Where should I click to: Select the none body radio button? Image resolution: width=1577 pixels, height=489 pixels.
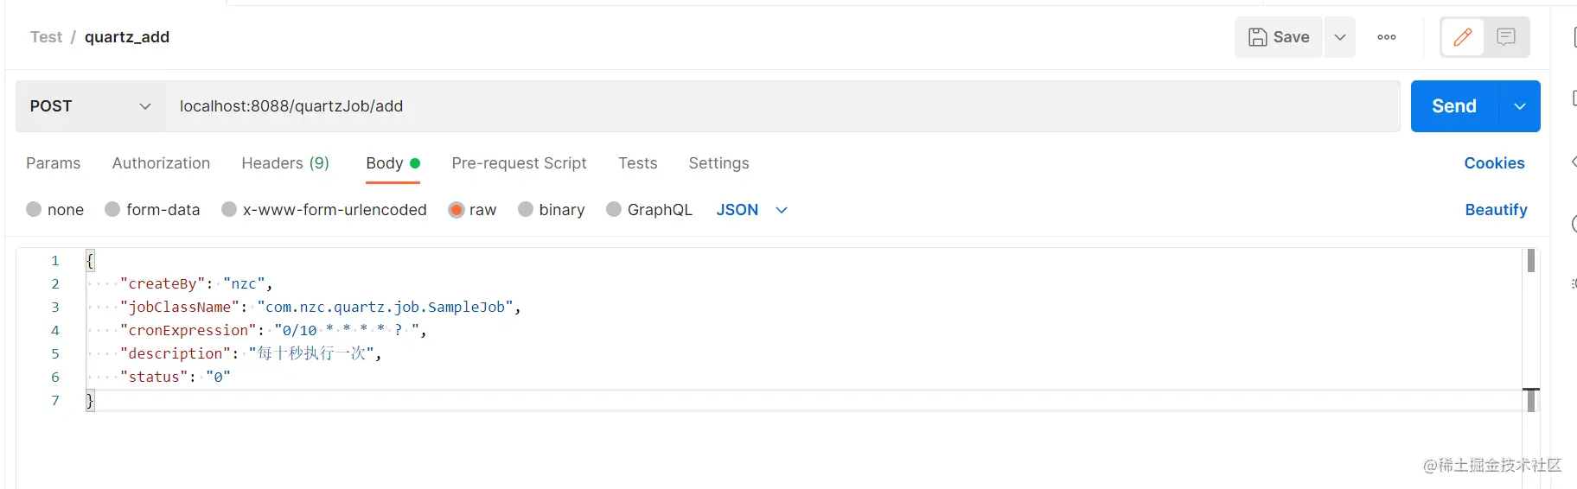(x=35, y=210)
